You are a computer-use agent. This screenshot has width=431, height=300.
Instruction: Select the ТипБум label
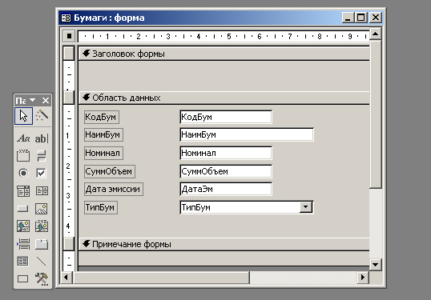[x=101, y=207]
